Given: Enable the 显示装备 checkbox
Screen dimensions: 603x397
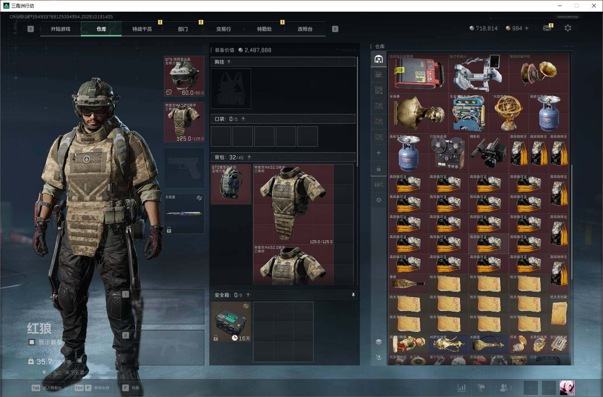Looking at the screenshot, I should pyautogui.click(x=32, y=342).
